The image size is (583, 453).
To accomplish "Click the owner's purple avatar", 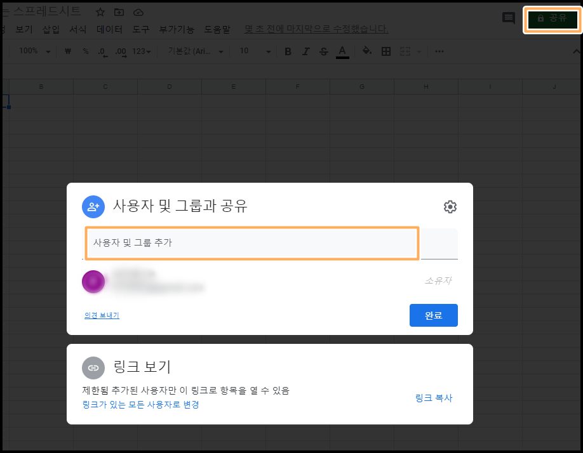I will [93, 282].
